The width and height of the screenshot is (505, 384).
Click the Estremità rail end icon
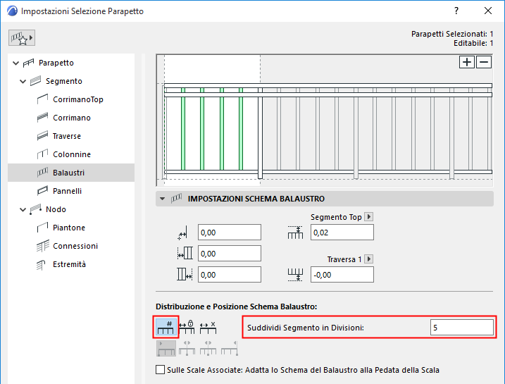[41, 265]
